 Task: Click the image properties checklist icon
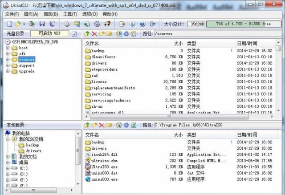74,34
